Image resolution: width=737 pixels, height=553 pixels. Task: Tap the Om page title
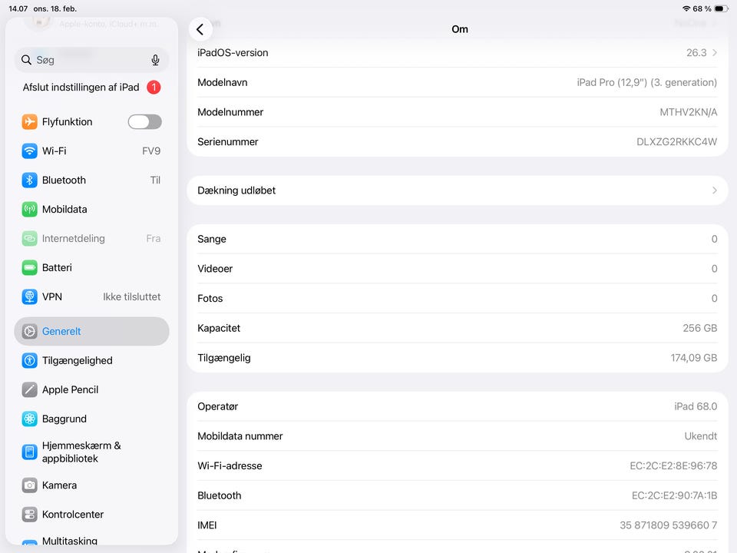pos(460,29)
